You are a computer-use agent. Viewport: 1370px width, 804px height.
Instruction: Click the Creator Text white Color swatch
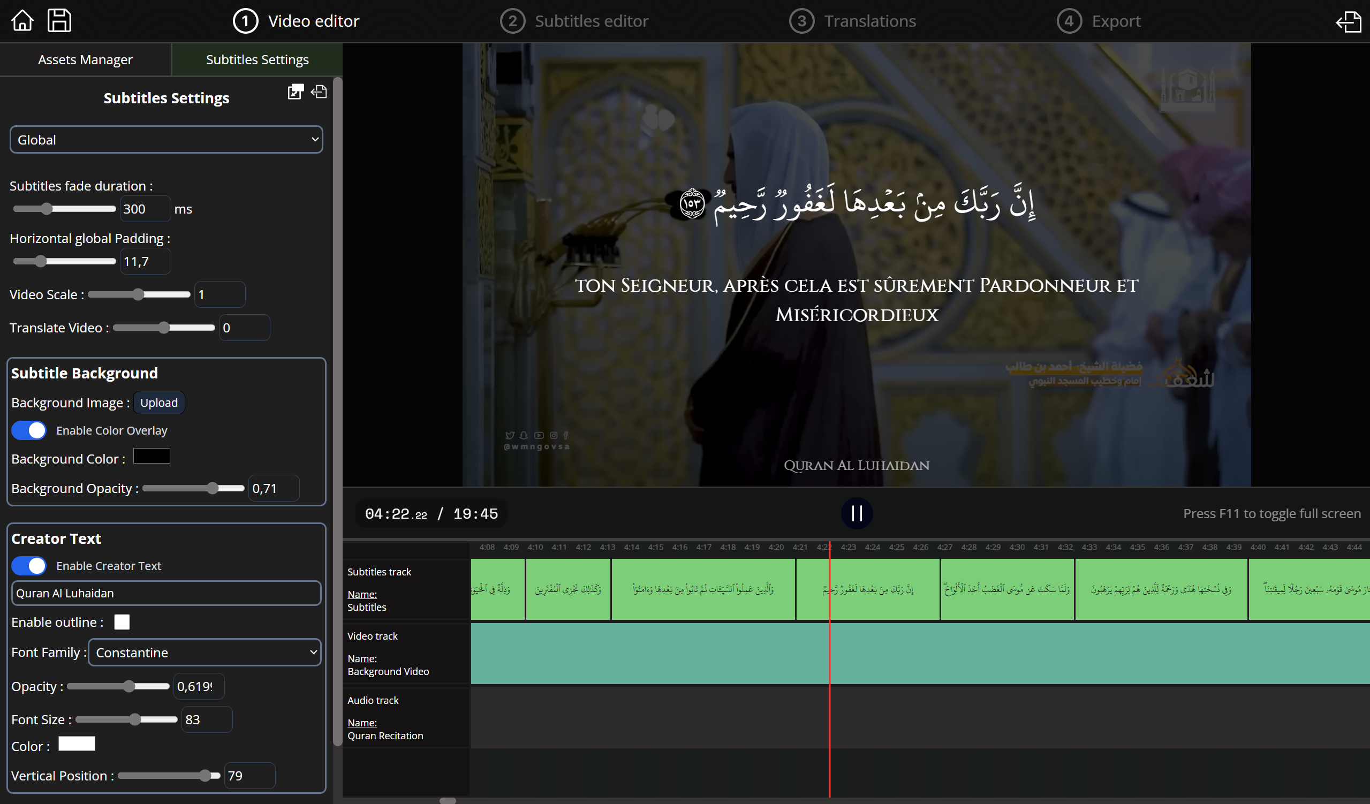click(x=77, y=744)
